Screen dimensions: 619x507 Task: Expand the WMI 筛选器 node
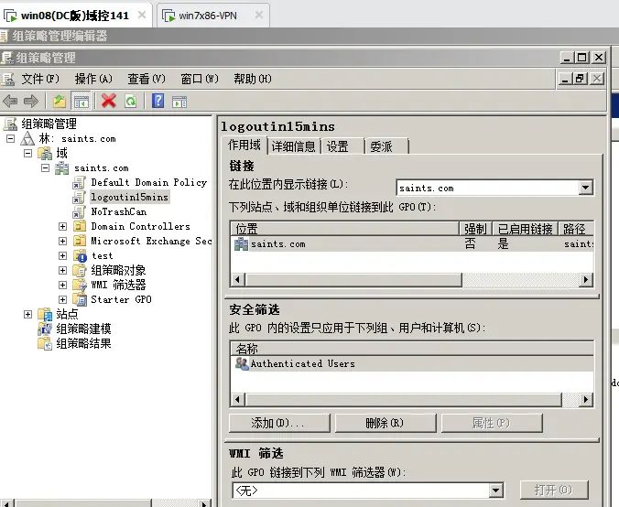[x=62, y=285]
